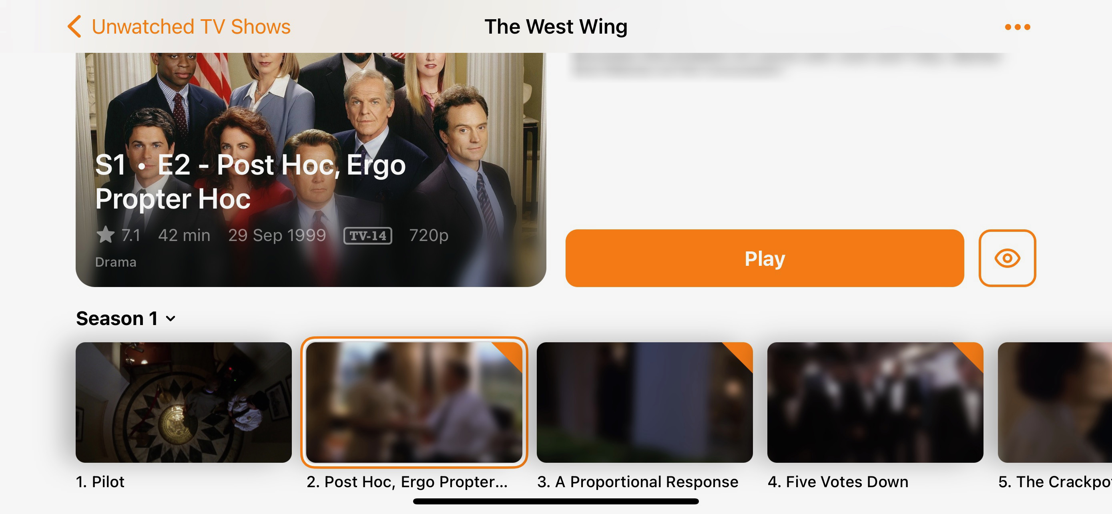Open the three-dot more options menu
This screenshot has height=514, width=1112.
(1018, 27)
